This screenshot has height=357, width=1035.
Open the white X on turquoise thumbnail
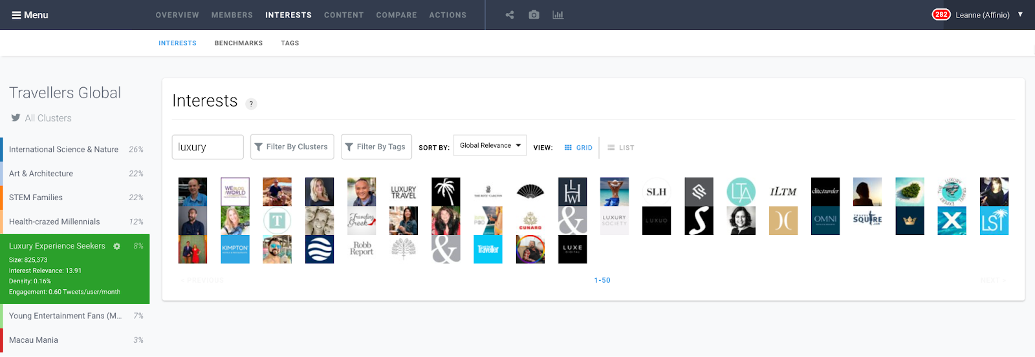952,221
